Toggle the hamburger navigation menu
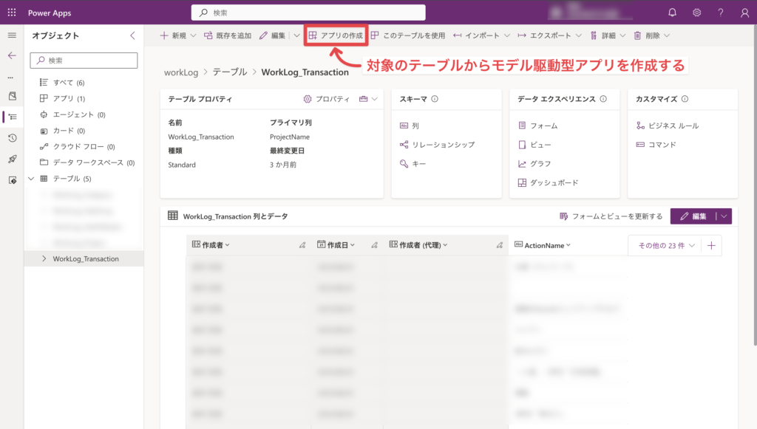The height and width of the screenshot is (429, 757). pyautogui.click(x=12, y=35)
